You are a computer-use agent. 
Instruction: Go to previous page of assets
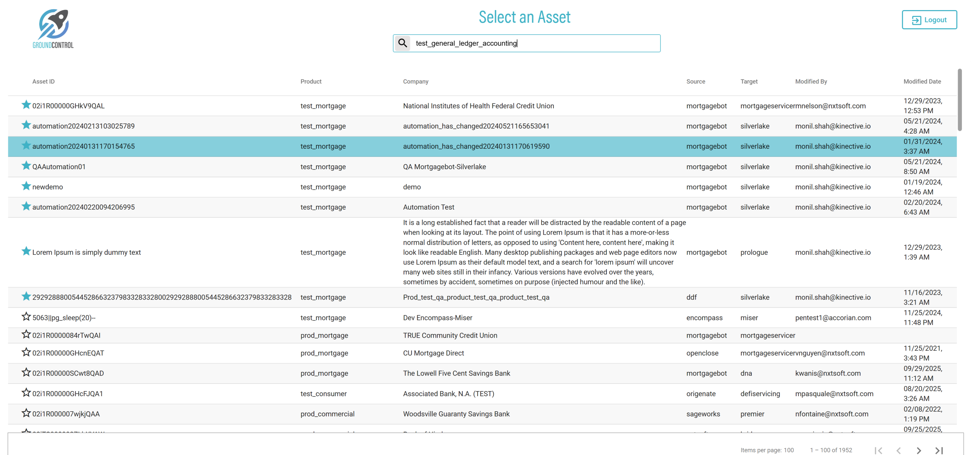tap(899, 450)
